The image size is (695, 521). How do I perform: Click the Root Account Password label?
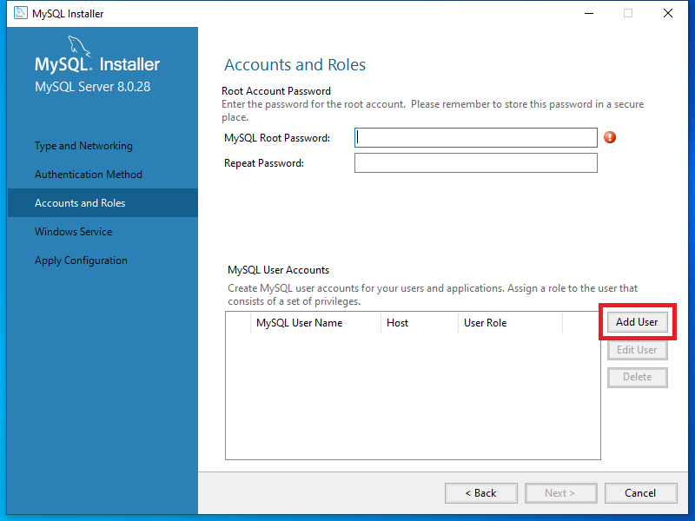(276, 91)
